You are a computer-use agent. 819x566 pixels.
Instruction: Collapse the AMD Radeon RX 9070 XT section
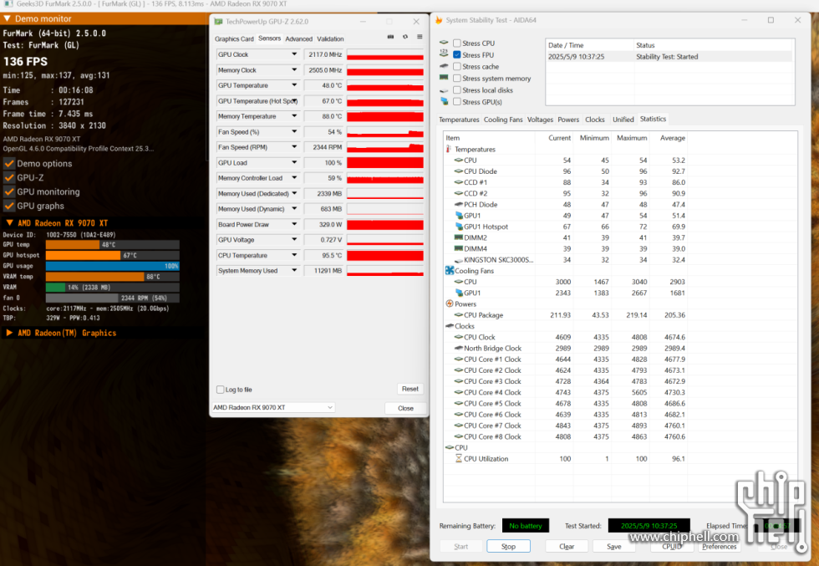[x=9, y=222]
